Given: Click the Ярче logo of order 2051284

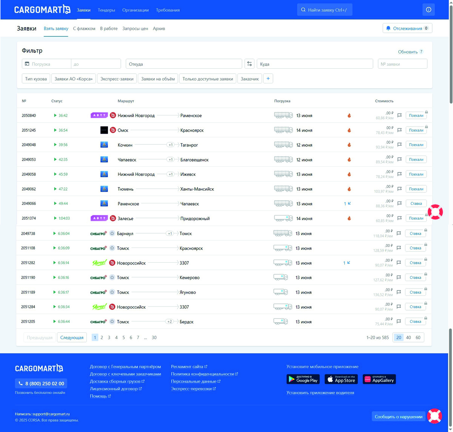Looking at the screenshot, I should 100,307.
